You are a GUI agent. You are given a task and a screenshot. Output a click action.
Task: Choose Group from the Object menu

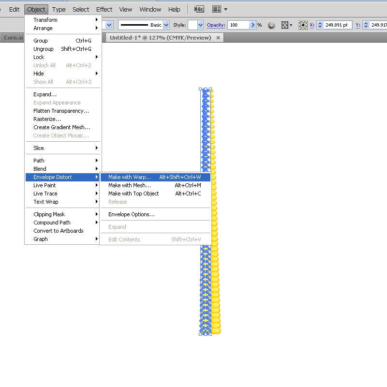tap(63, 41)
